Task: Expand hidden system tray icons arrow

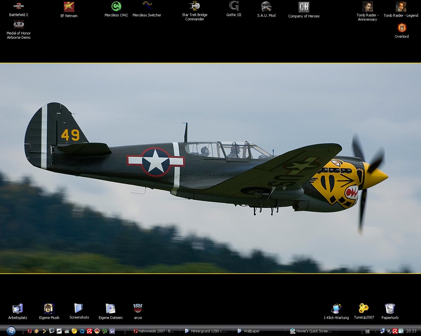Action: pos(376,331)
